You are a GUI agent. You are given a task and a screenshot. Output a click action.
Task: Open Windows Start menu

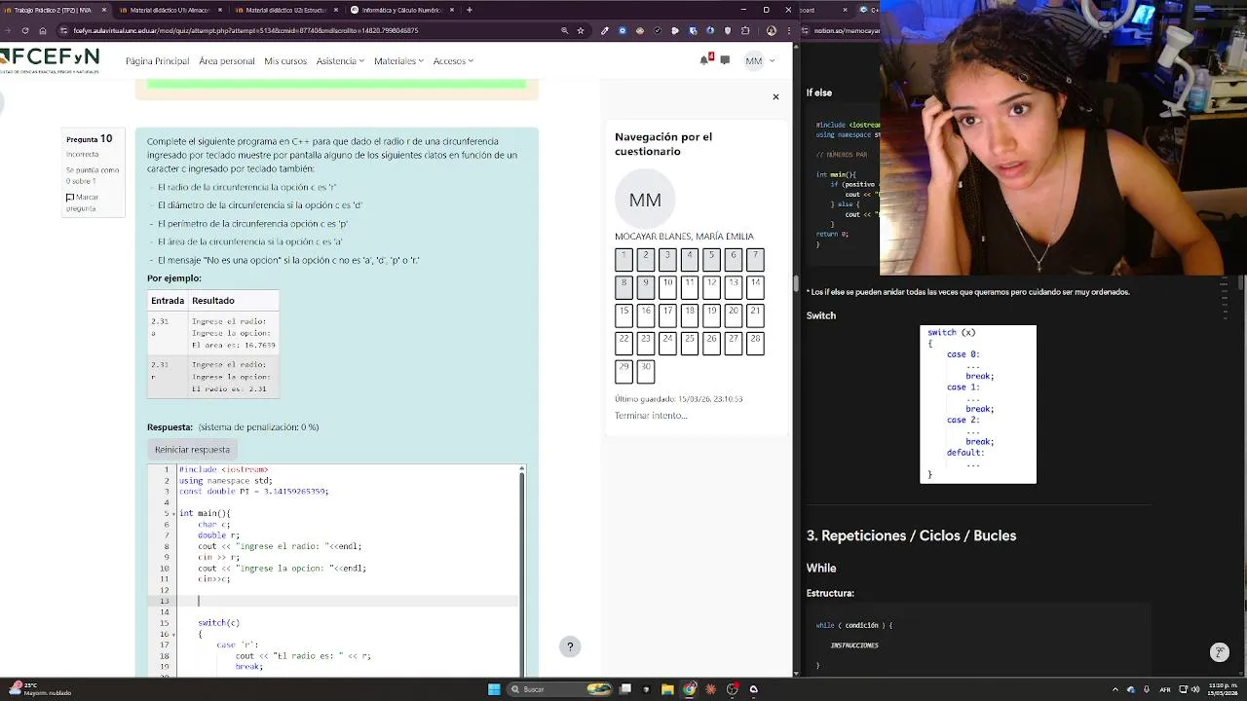click(494, 689)
